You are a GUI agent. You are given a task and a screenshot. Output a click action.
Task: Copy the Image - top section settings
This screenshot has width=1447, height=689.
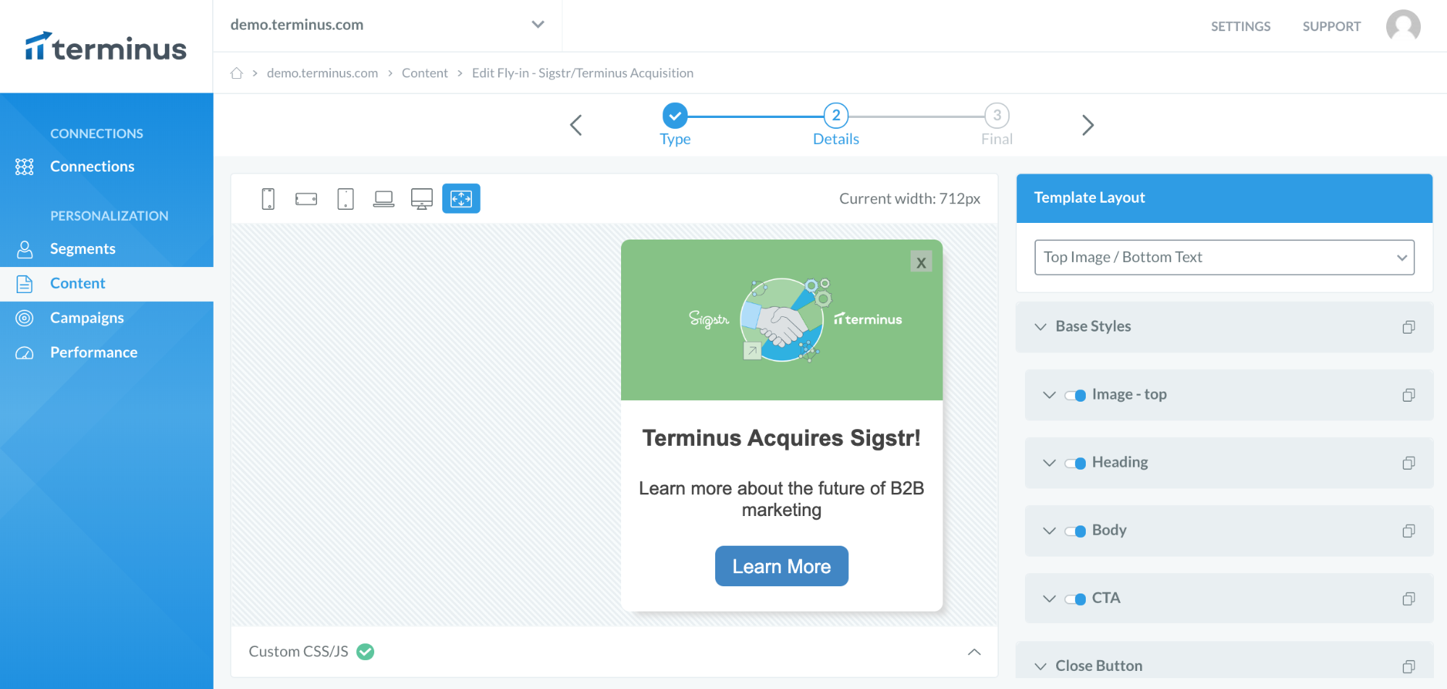[1409, 395]
